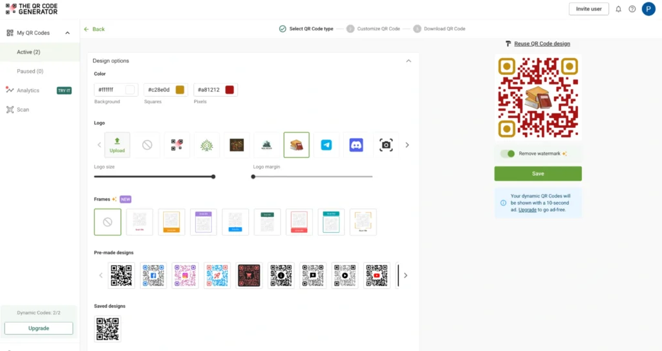This screenshot has height=351, width=662.
Task: Open the help question mark icon
Action: click(x=632, y=9)
